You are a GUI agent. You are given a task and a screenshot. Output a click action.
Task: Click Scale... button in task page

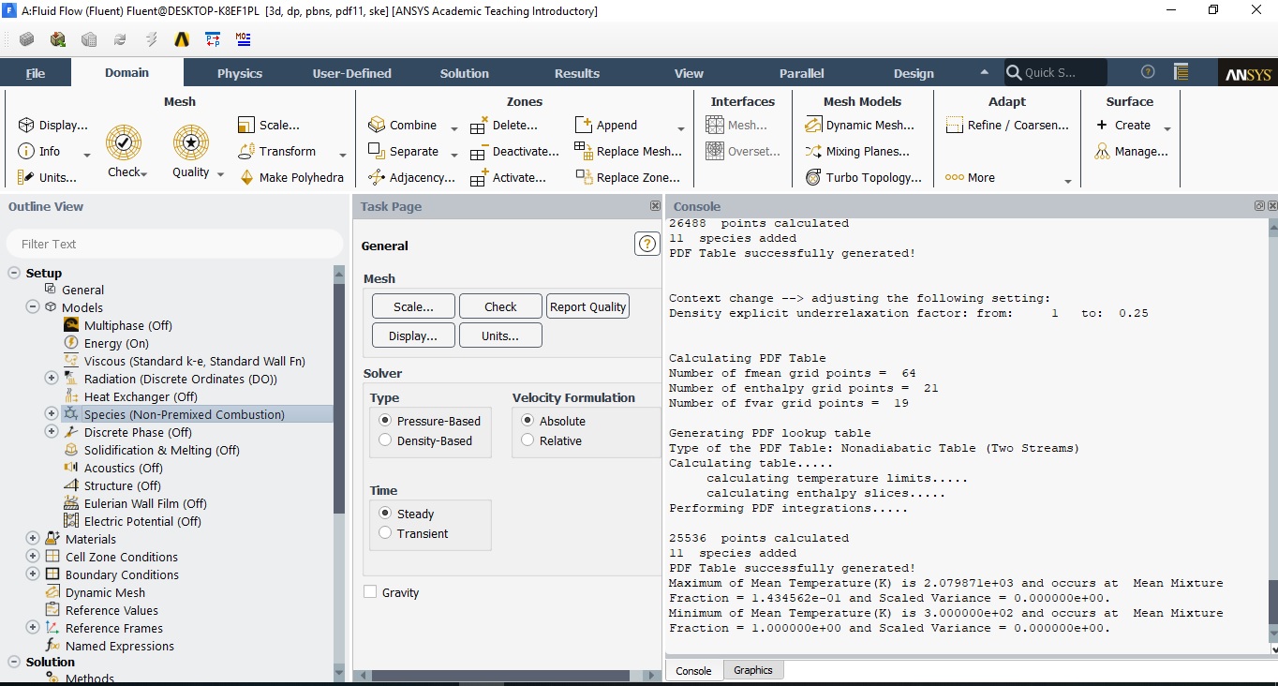(413, 306)
